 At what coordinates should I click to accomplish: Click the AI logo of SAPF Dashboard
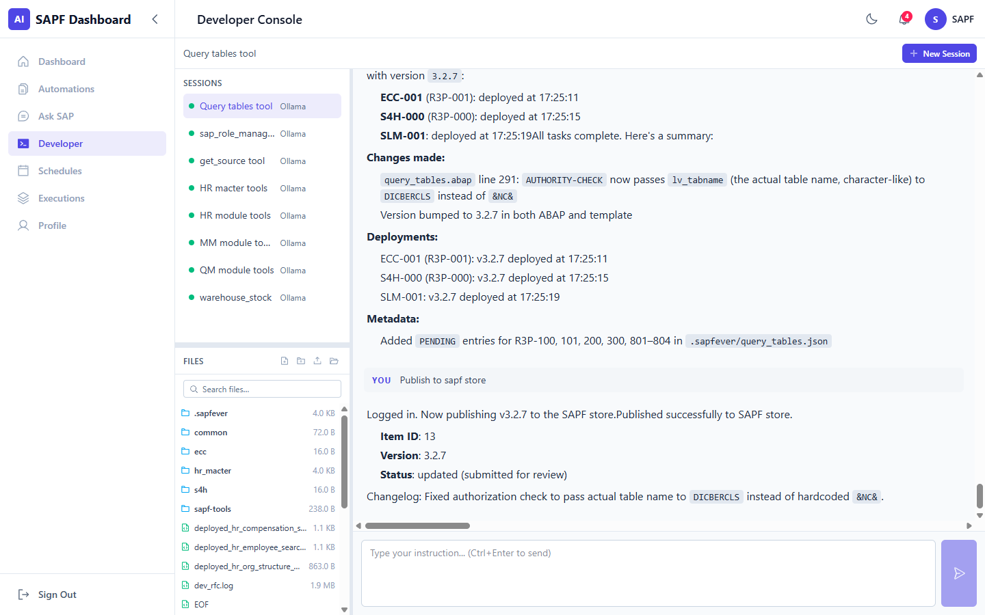click(19, 19)
